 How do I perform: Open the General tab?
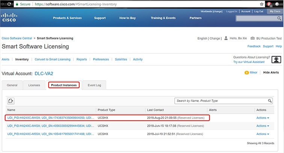point(12,85)
